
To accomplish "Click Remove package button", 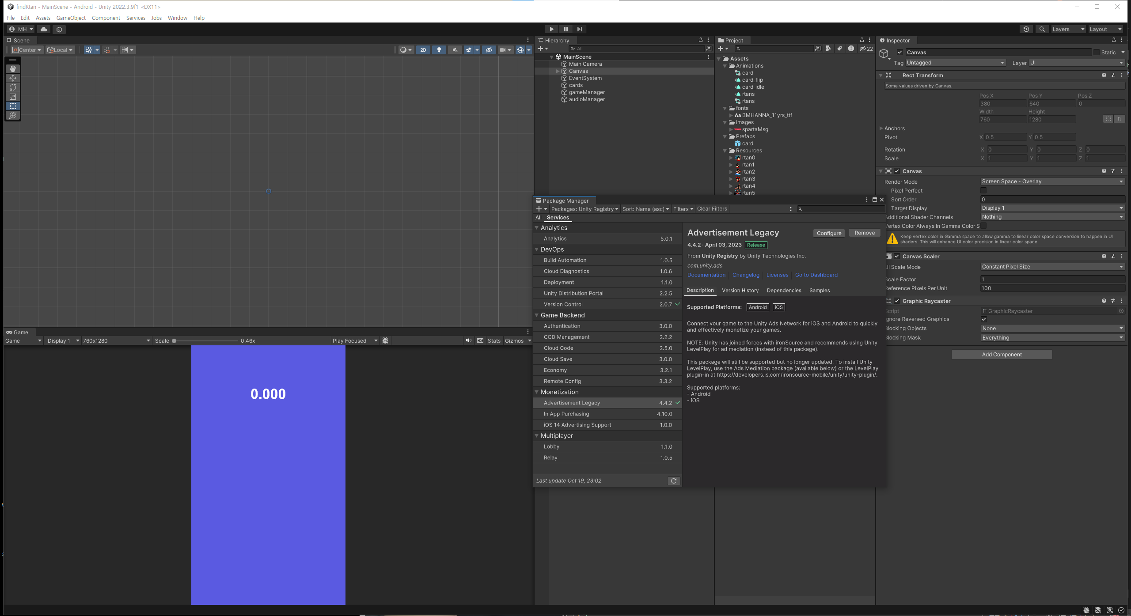I will point(865,233).
